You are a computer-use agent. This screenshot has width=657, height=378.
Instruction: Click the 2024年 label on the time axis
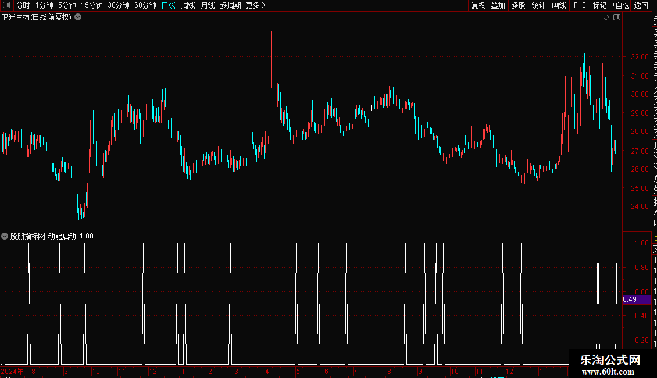click(12, 371)
